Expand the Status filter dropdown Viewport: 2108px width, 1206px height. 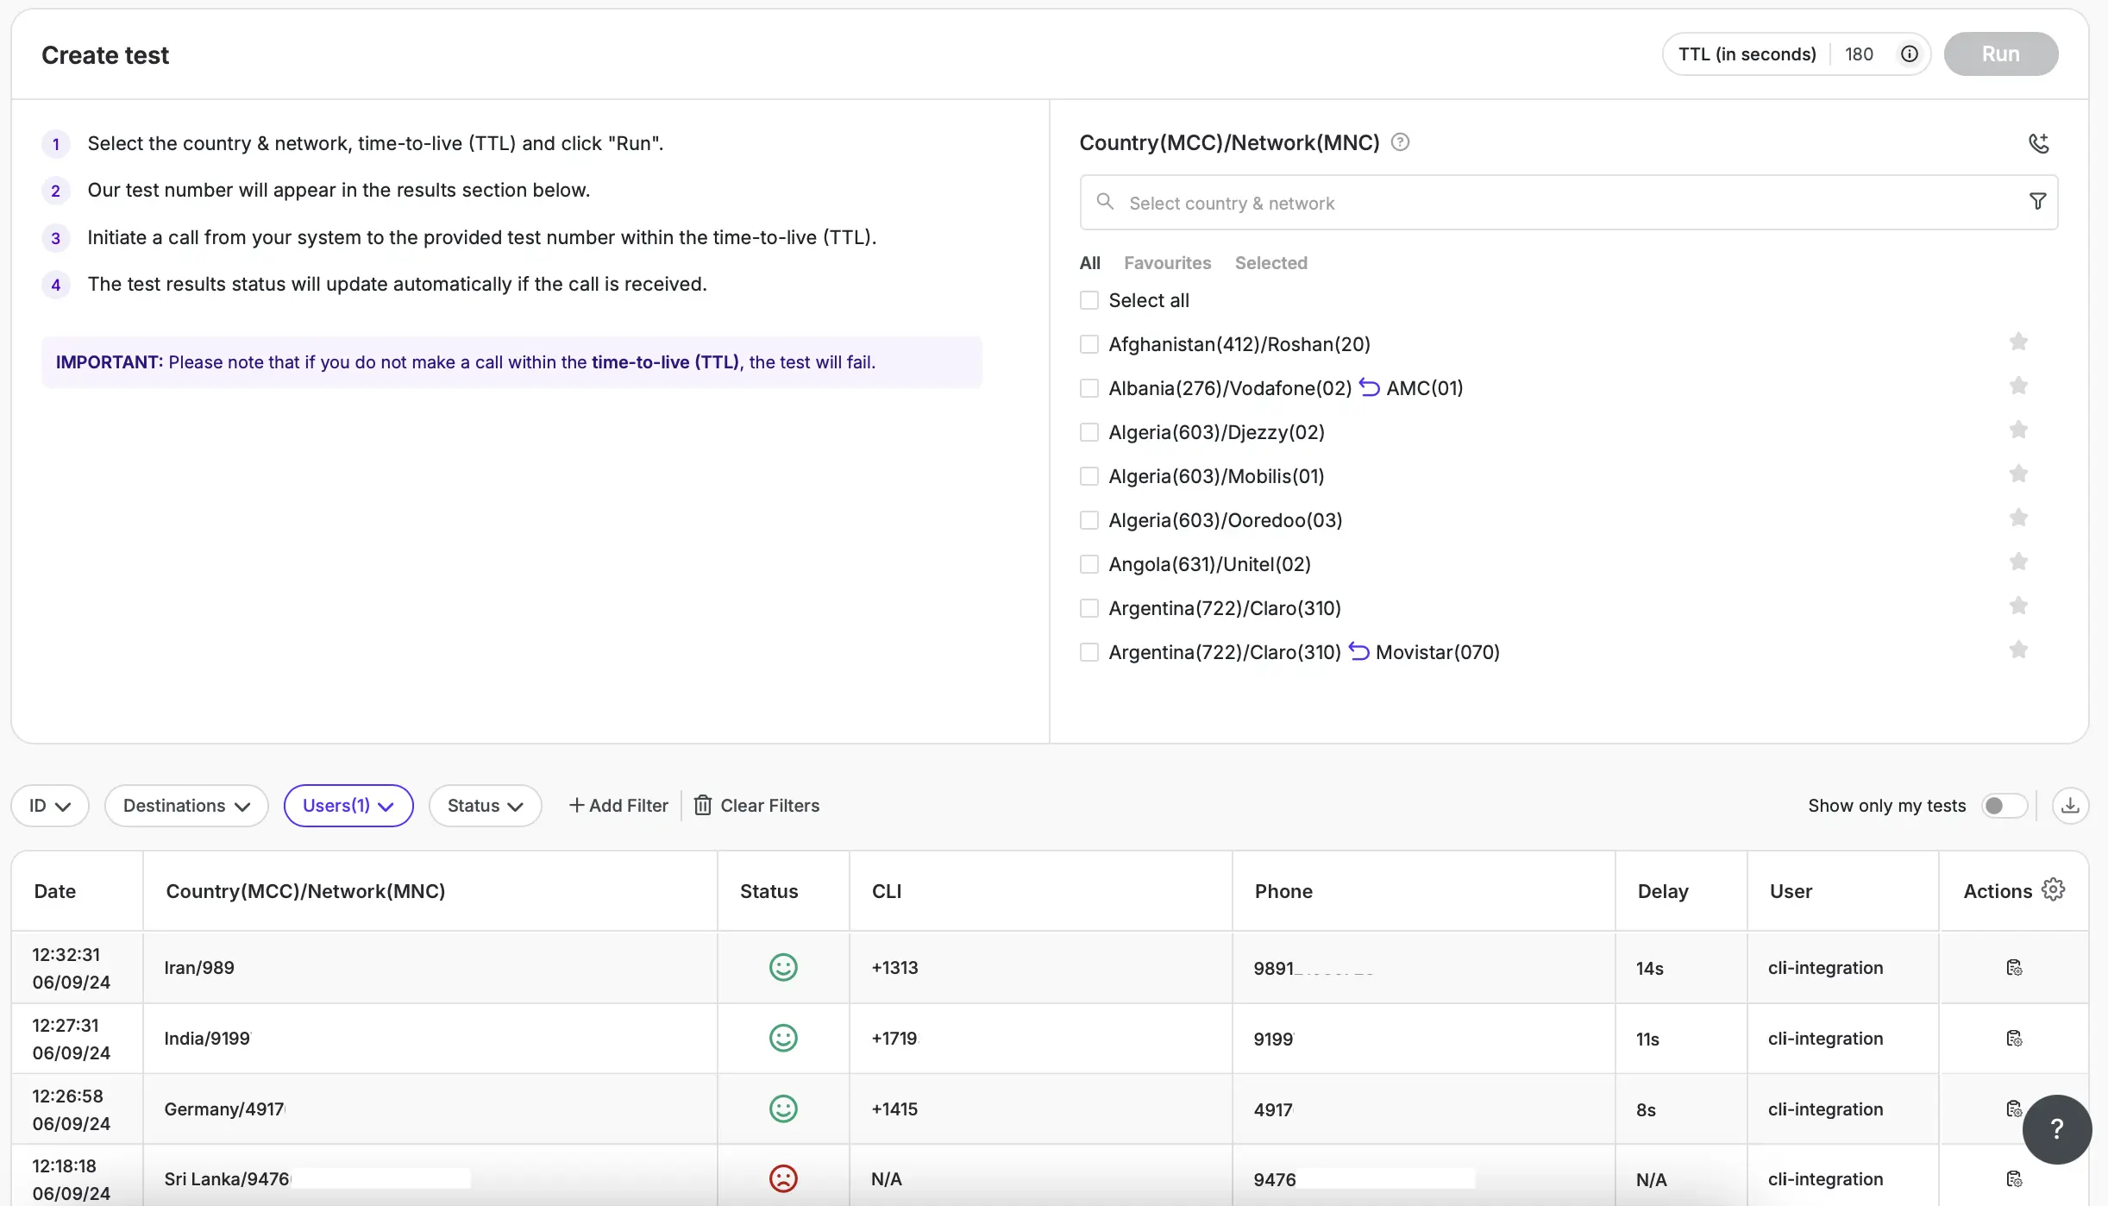point(486,806)
